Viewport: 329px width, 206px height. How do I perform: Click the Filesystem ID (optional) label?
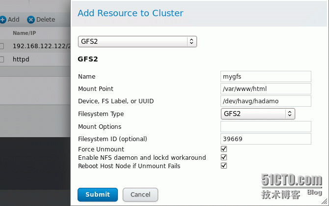(112, 139)
